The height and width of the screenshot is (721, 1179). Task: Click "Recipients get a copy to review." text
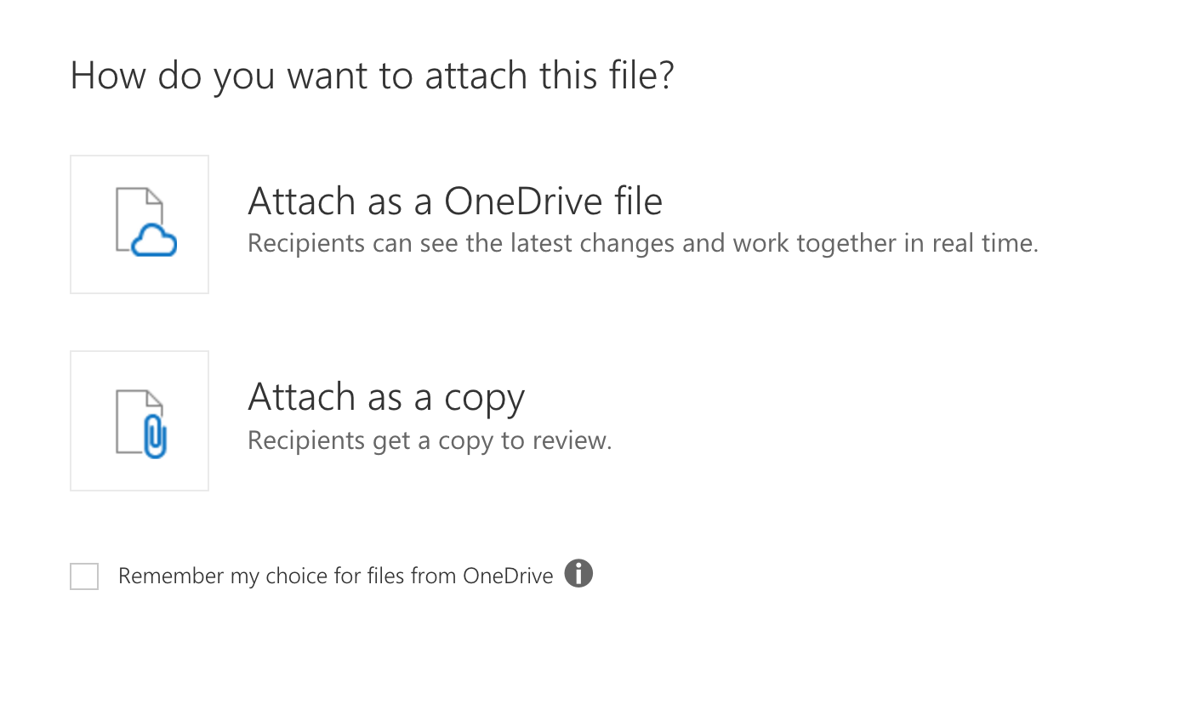[x=430, y=440]
